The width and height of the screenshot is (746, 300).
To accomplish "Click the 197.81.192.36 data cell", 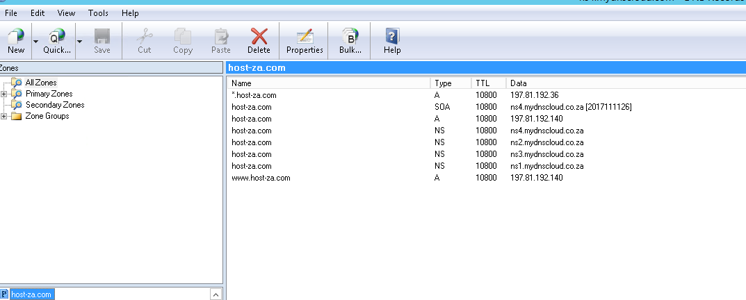I will [534, 95].
